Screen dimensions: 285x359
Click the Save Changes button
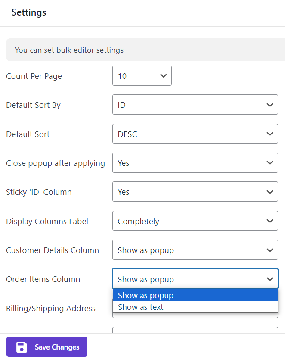click(x=47, y=347)
